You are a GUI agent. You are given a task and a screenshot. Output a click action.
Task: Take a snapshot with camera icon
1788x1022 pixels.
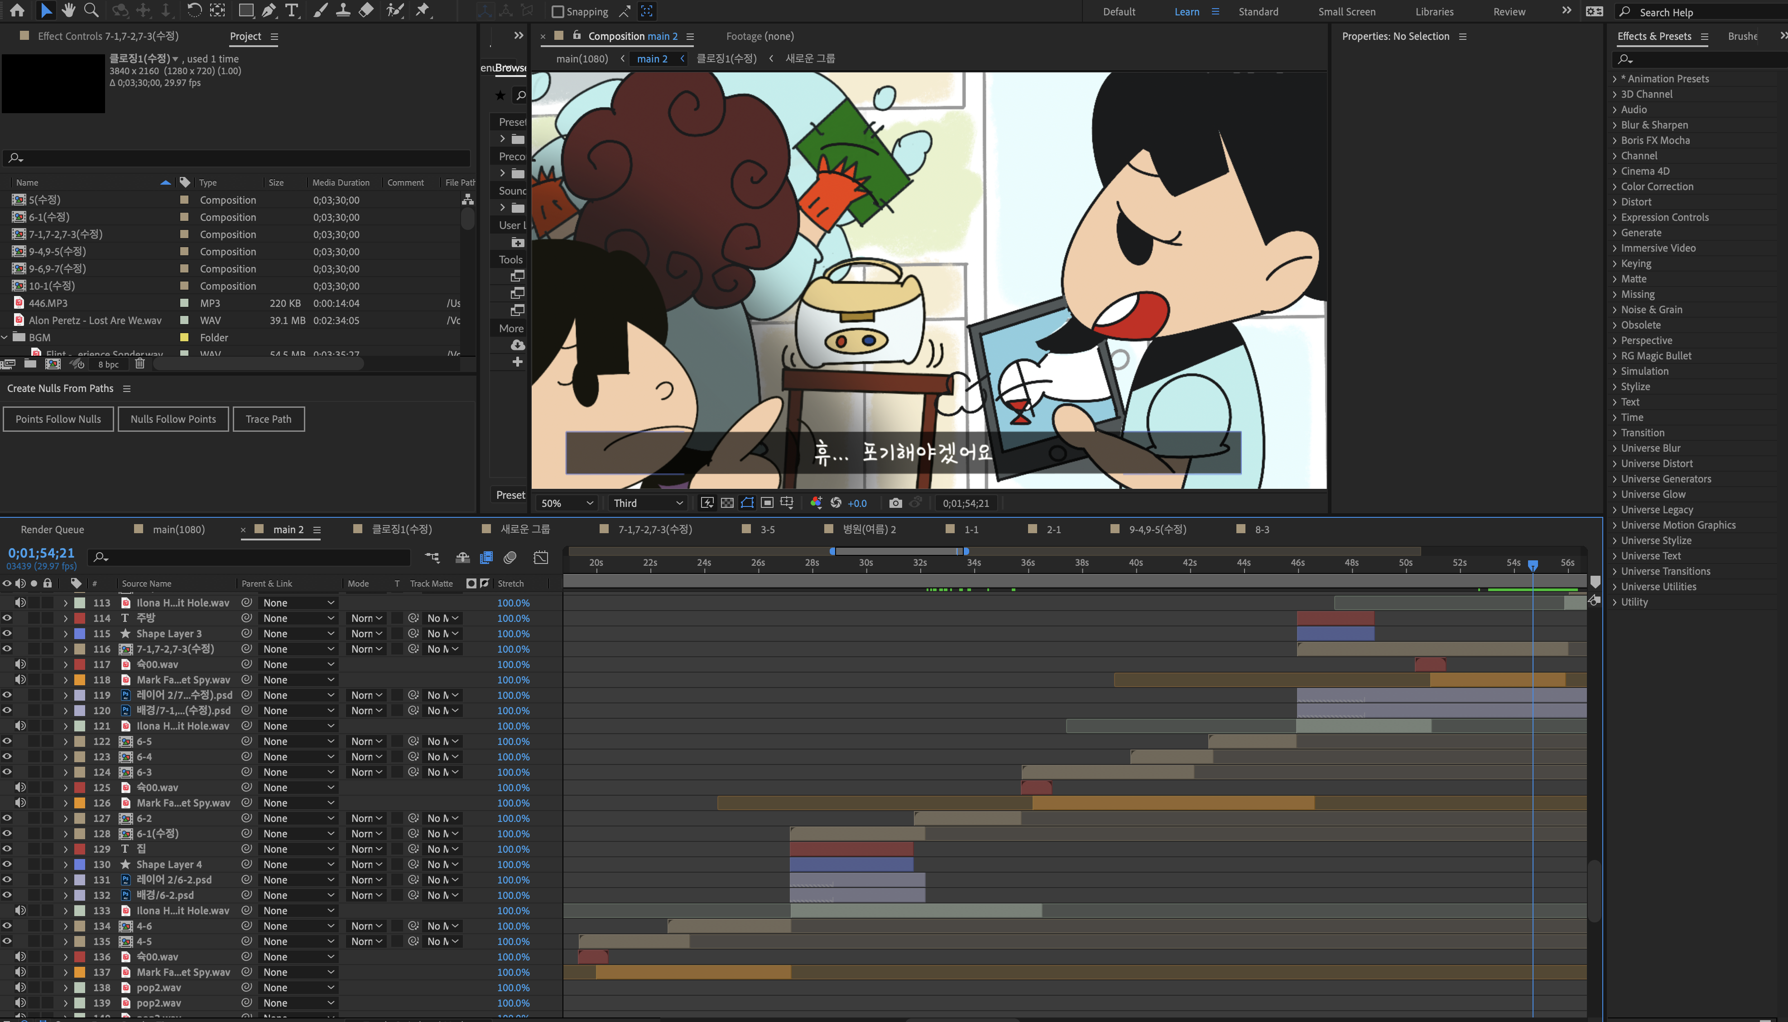point(895,503)
